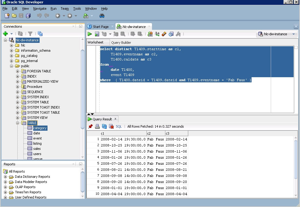300x207 pixels.
Task: Pin the query result with red pushpin
Action: (90, 126)
